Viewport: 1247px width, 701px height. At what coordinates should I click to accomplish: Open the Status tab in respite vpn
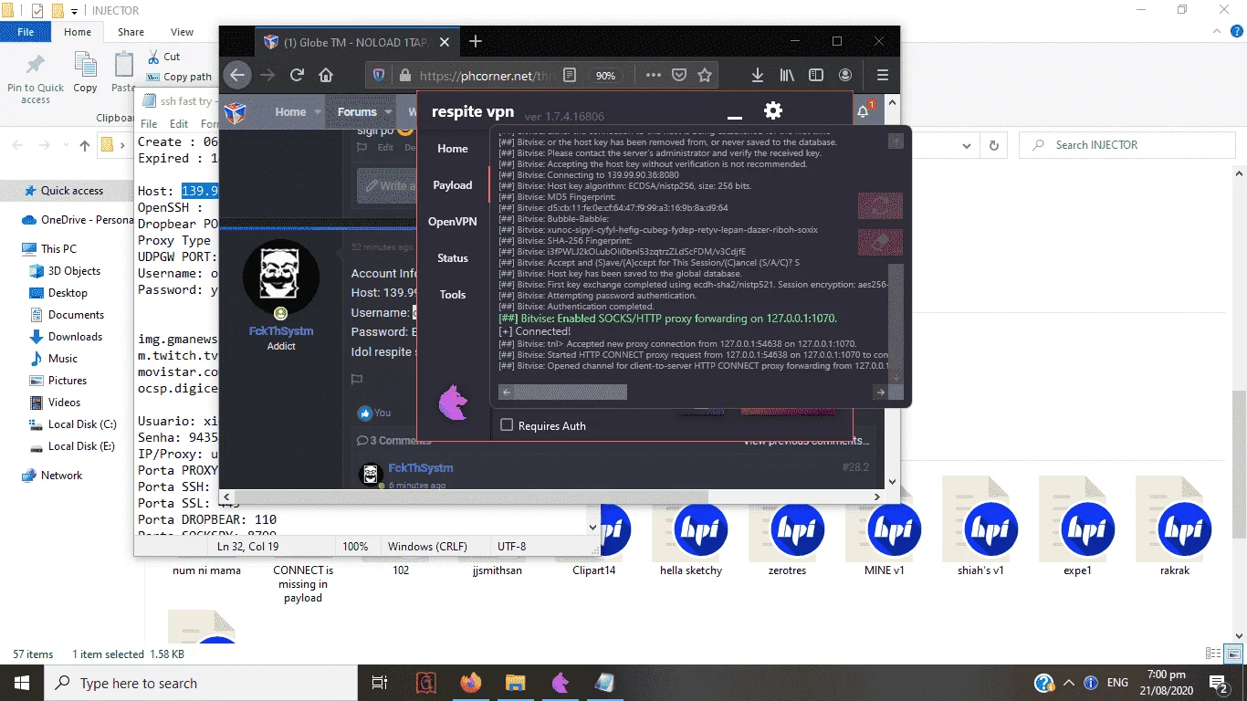coord(453,258)
